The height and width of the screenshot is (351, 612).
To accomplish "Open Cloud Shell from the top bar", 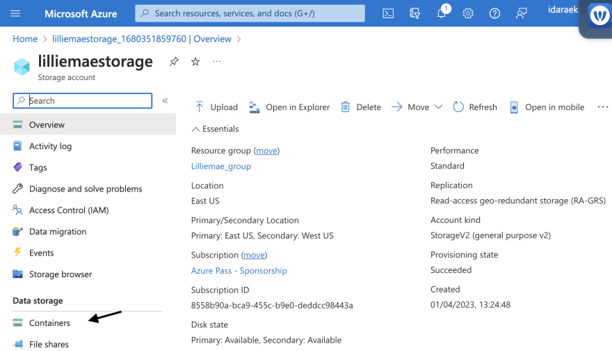I will point(388,14).
